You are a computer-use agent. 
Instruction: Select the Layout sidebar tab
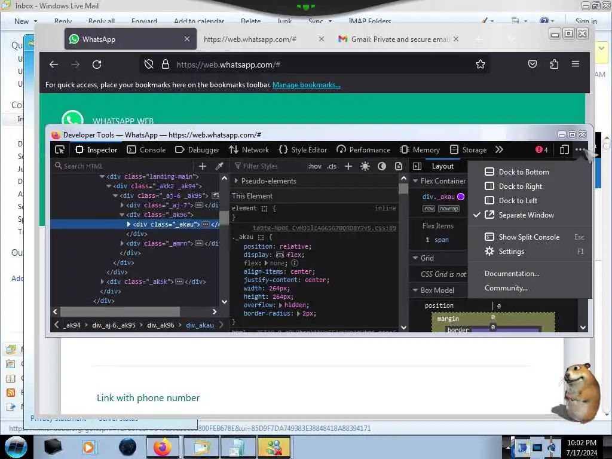click(x=443, y=166)
